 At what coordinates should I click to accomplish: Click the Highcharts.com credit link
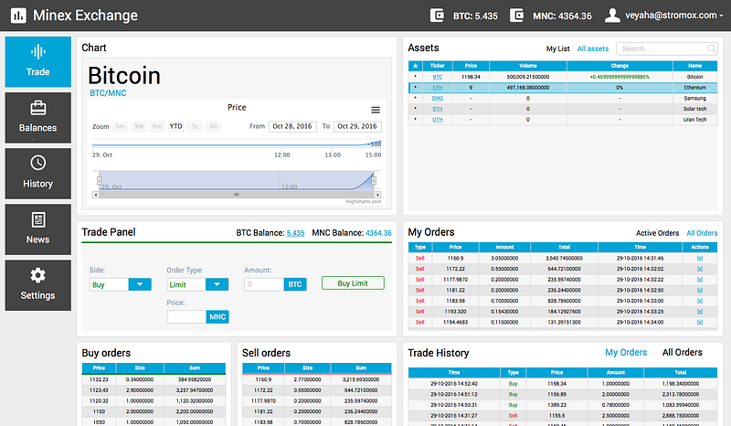pos(363,201)
